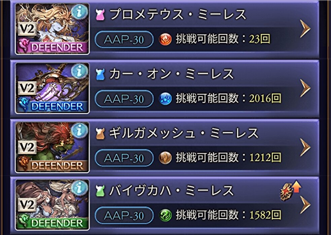Click the カー・オン DEFENDER thumbnail
This screenshot has height=235, width=331.
pos(52,88)
